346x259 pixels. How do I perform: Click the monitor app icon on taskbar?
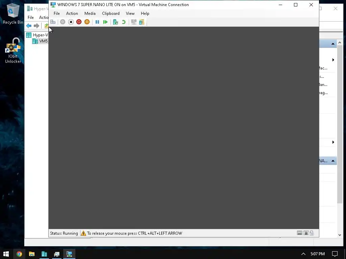[x=57, y=254]
